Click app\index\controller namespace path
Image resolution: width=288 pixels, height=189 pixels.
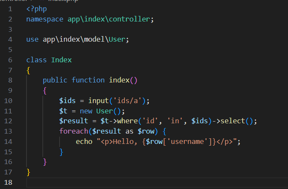(x=109, y=19)
